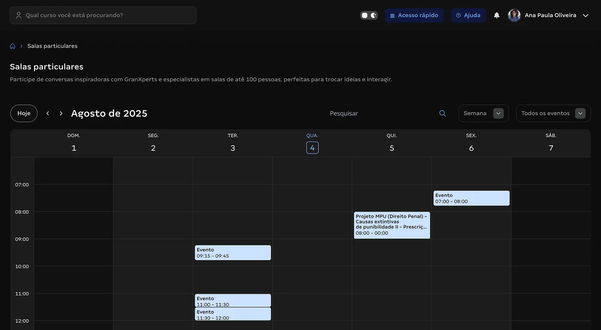Viewport: 601px width, 330px height.
Task: Click Ana Paula Oliveira's profile avatar
Action: (x=514, y=15)
